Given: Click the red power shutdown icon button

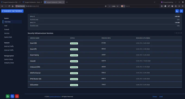Looking at the screenshot, I should click(x=17, y=96).
